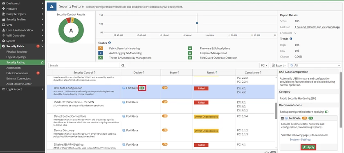Viewport: 344px width, 153px height.
Task: Click the red notification badge on Security Fabric
Action: [38, 46]
